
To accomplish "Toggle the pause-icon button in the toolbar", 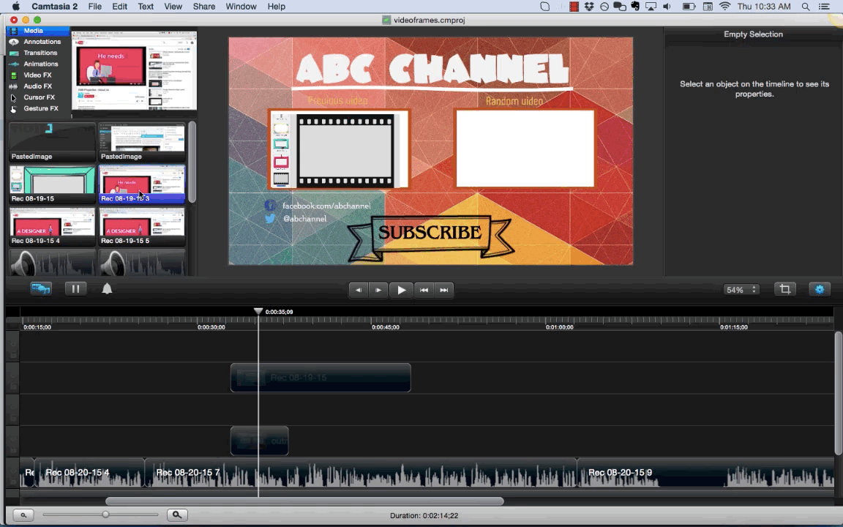I will pos(75,289).
